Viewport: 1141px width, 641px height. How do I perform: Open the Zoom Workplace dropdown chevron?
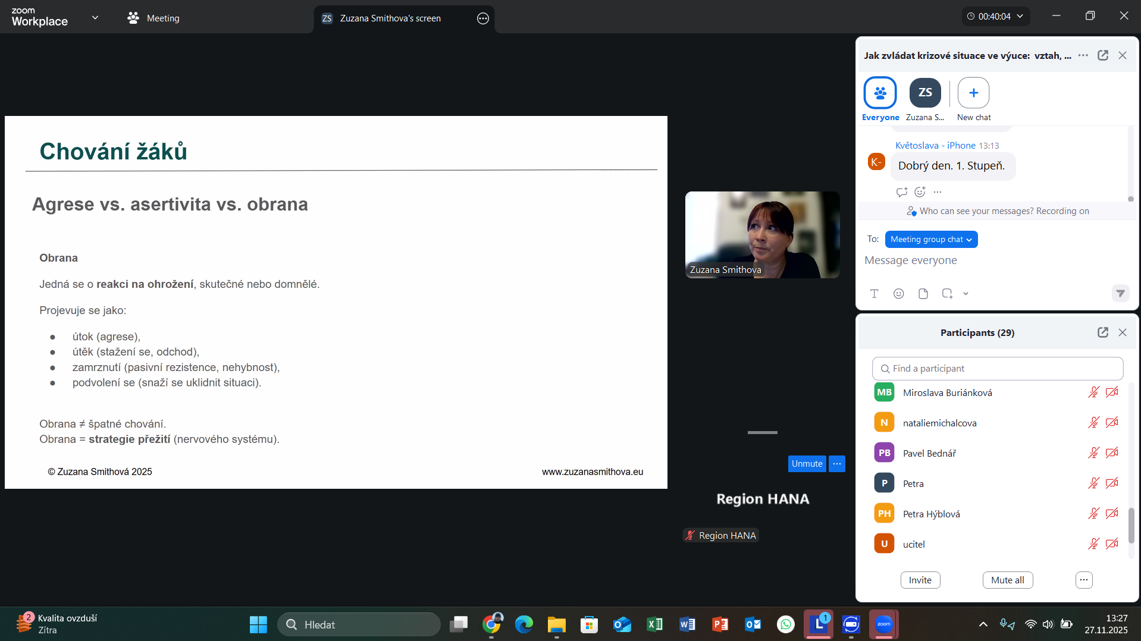tap(95, 18)
